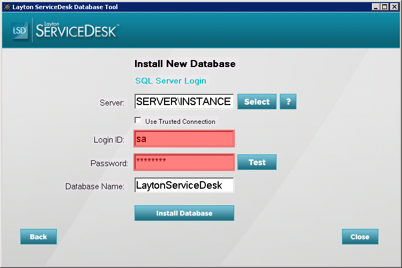
Task: Click the title bar gear icon
Action: (7, 7)
